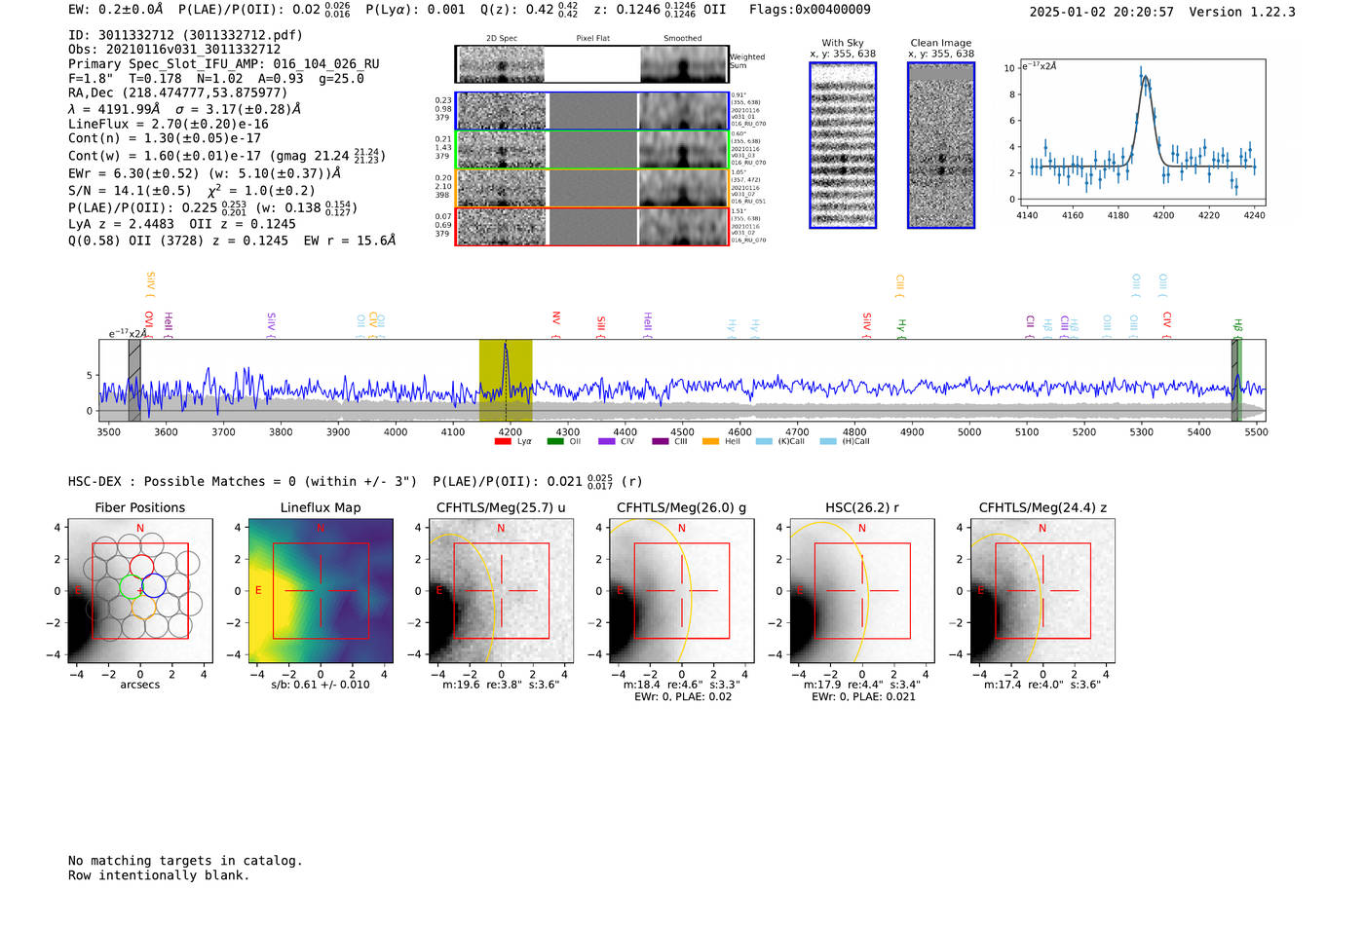Open the blue-bordered fiber spectrum row
The image size is (1364, 928).
[591, 111]
